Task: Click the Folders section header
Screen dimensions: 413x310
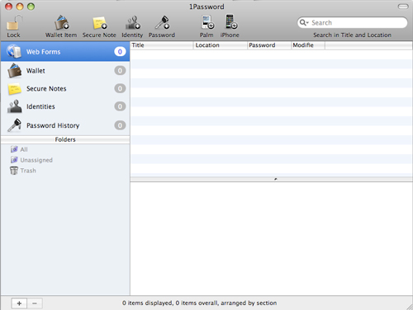Action: click(65, 139)
